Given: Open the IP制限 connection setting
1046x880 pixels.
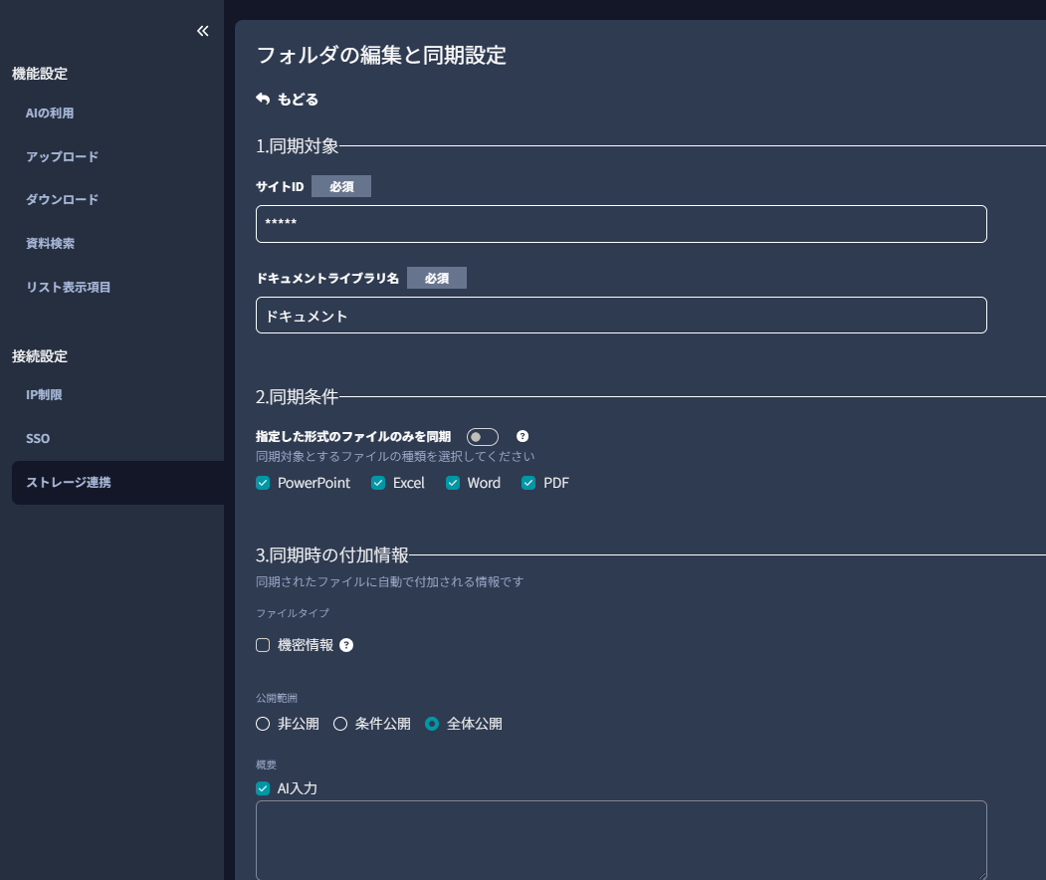Looking at the screenshot, I should pyautogui.click(x=44, y=395).
